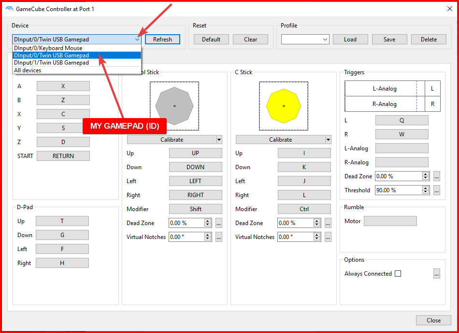The height and width of the screenshot is (333, 459).
Task: Click the Save profile button
Action: pyautogui.click(x=389, y=40)
